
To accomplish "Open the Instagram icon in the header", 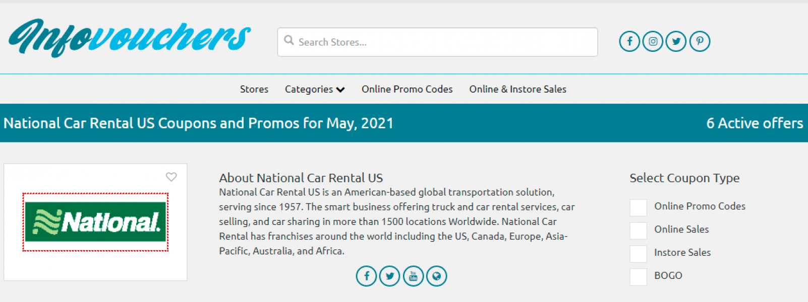I will (x=653, y=41).
